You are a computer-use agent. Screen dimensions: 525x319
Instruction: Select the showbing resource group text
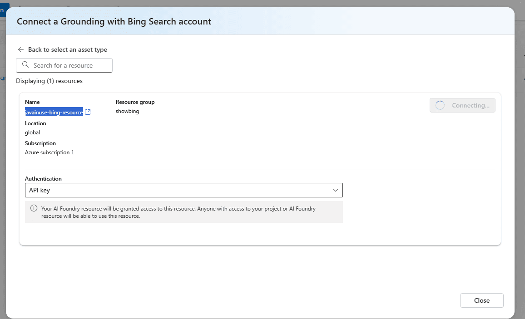127,111
